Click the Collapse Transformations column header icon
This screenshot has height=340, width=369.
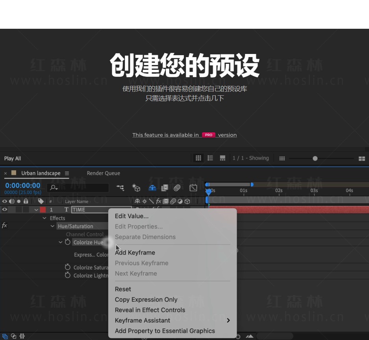(x=145, y=201)
